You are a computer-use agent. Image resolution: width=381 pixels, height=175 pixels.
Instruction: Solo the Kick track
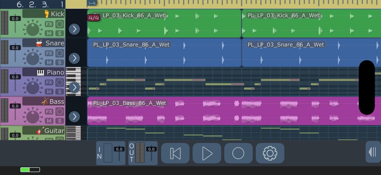click(x=60, y=33)
